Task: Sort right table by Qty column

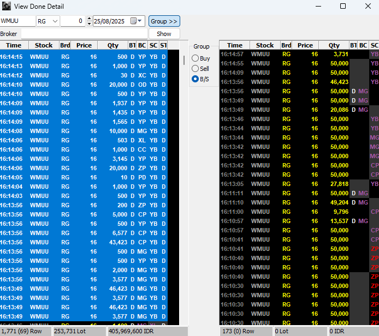Action: (334, 45)
